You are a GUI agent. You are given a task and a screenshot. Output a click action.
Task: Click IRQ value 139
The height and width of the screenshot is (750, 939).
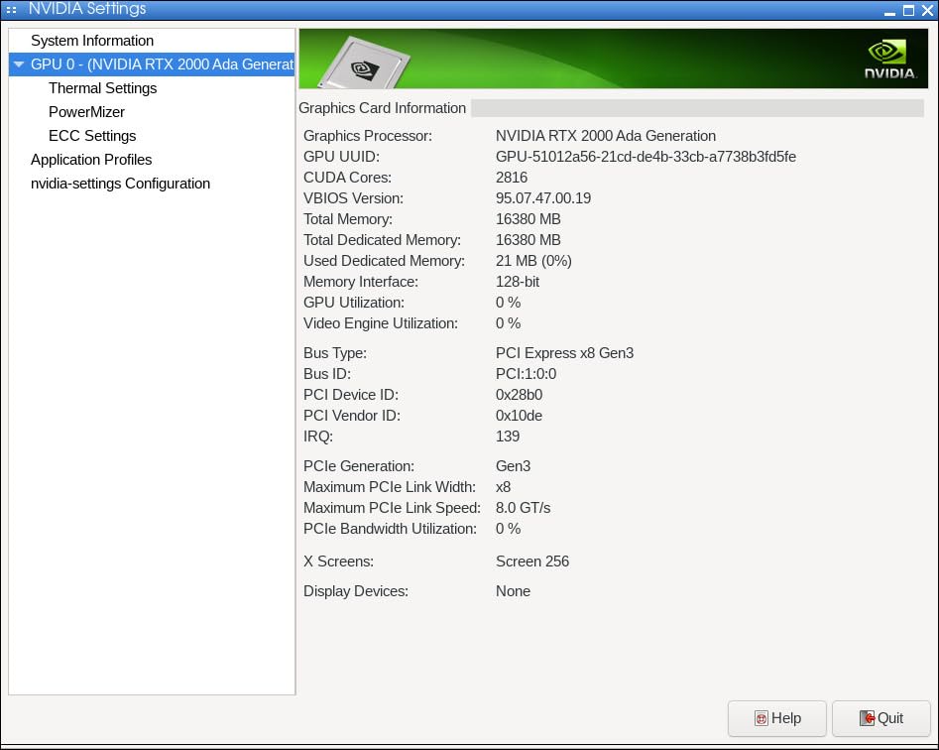pyautogui.click(x=508, y=437)
